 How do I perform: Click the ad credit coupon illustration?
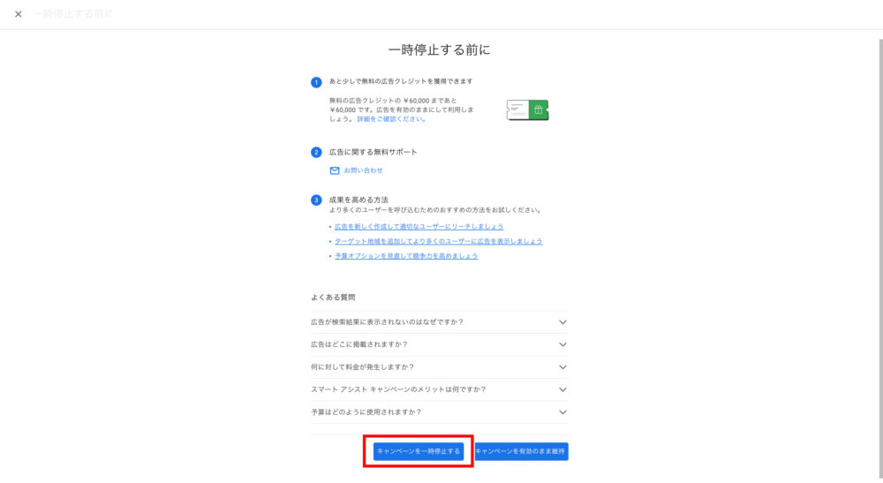[527, 109]
